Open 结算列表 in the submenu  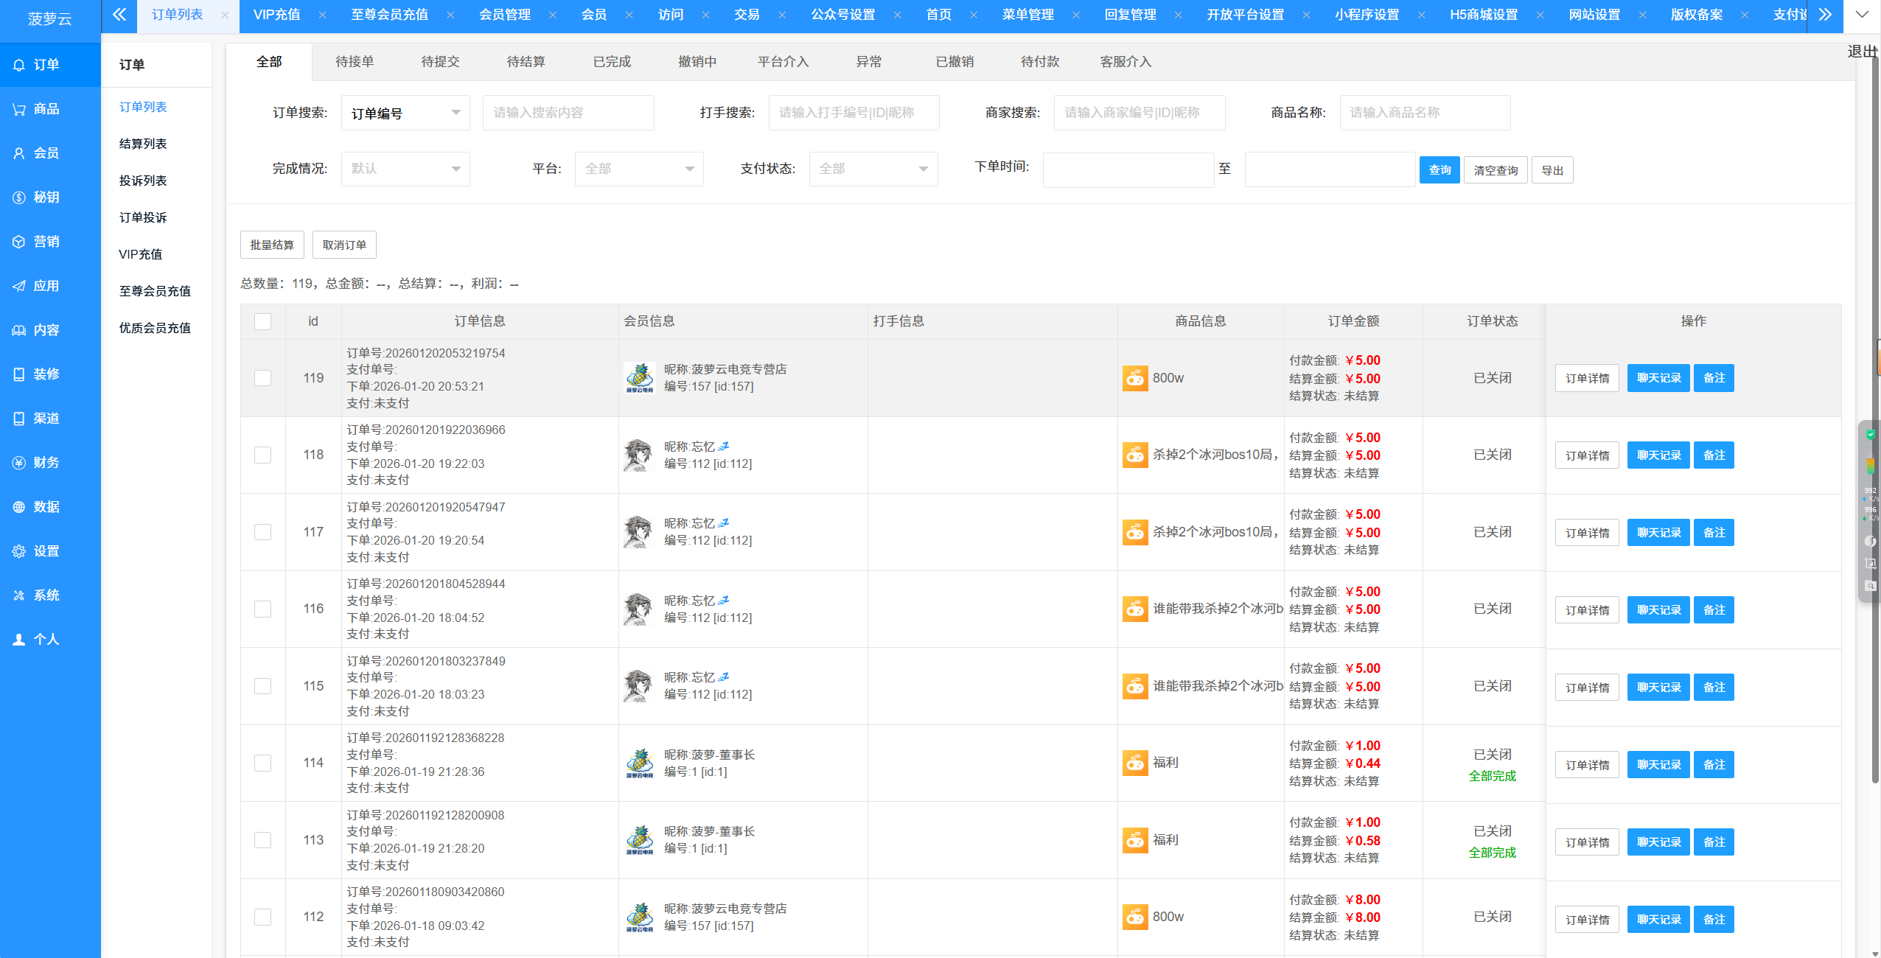point(143,144)
